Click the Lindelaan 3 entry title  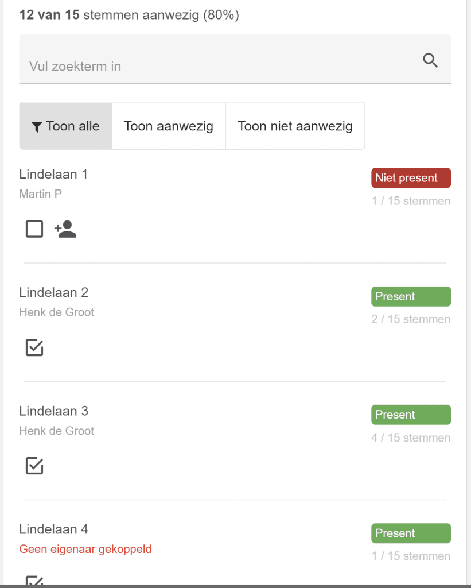pyautogui.click(x=53, y=411)
